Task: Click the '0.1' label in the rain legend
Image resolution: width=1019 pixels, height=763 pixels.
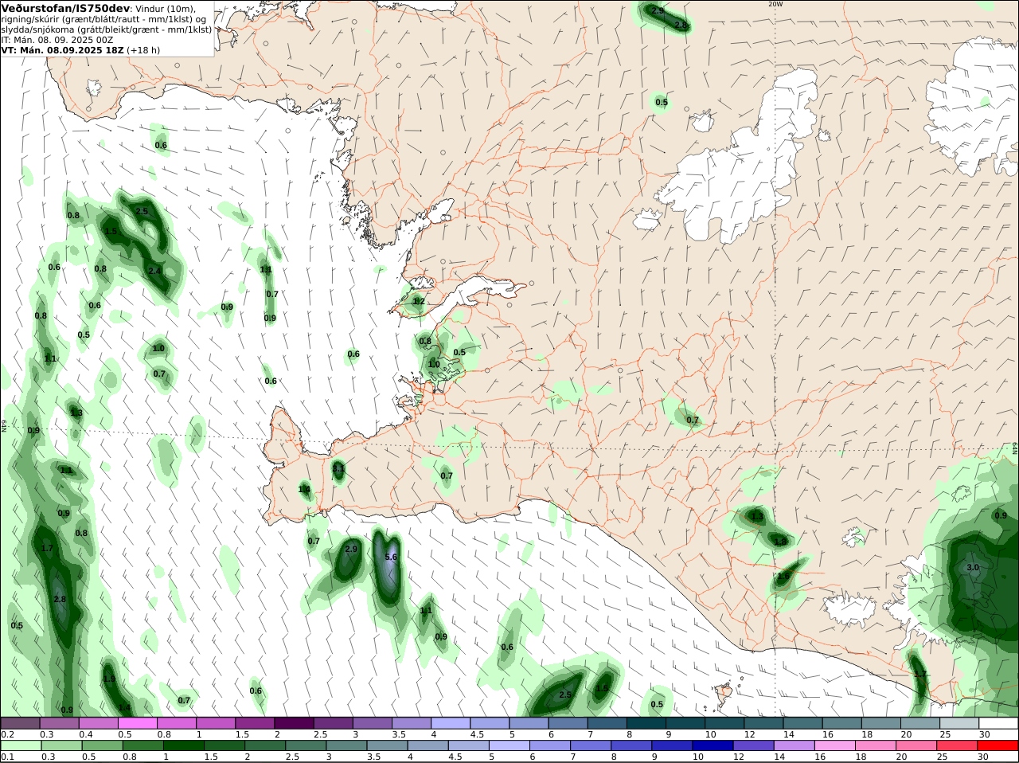Action: [x=7, y=757]
